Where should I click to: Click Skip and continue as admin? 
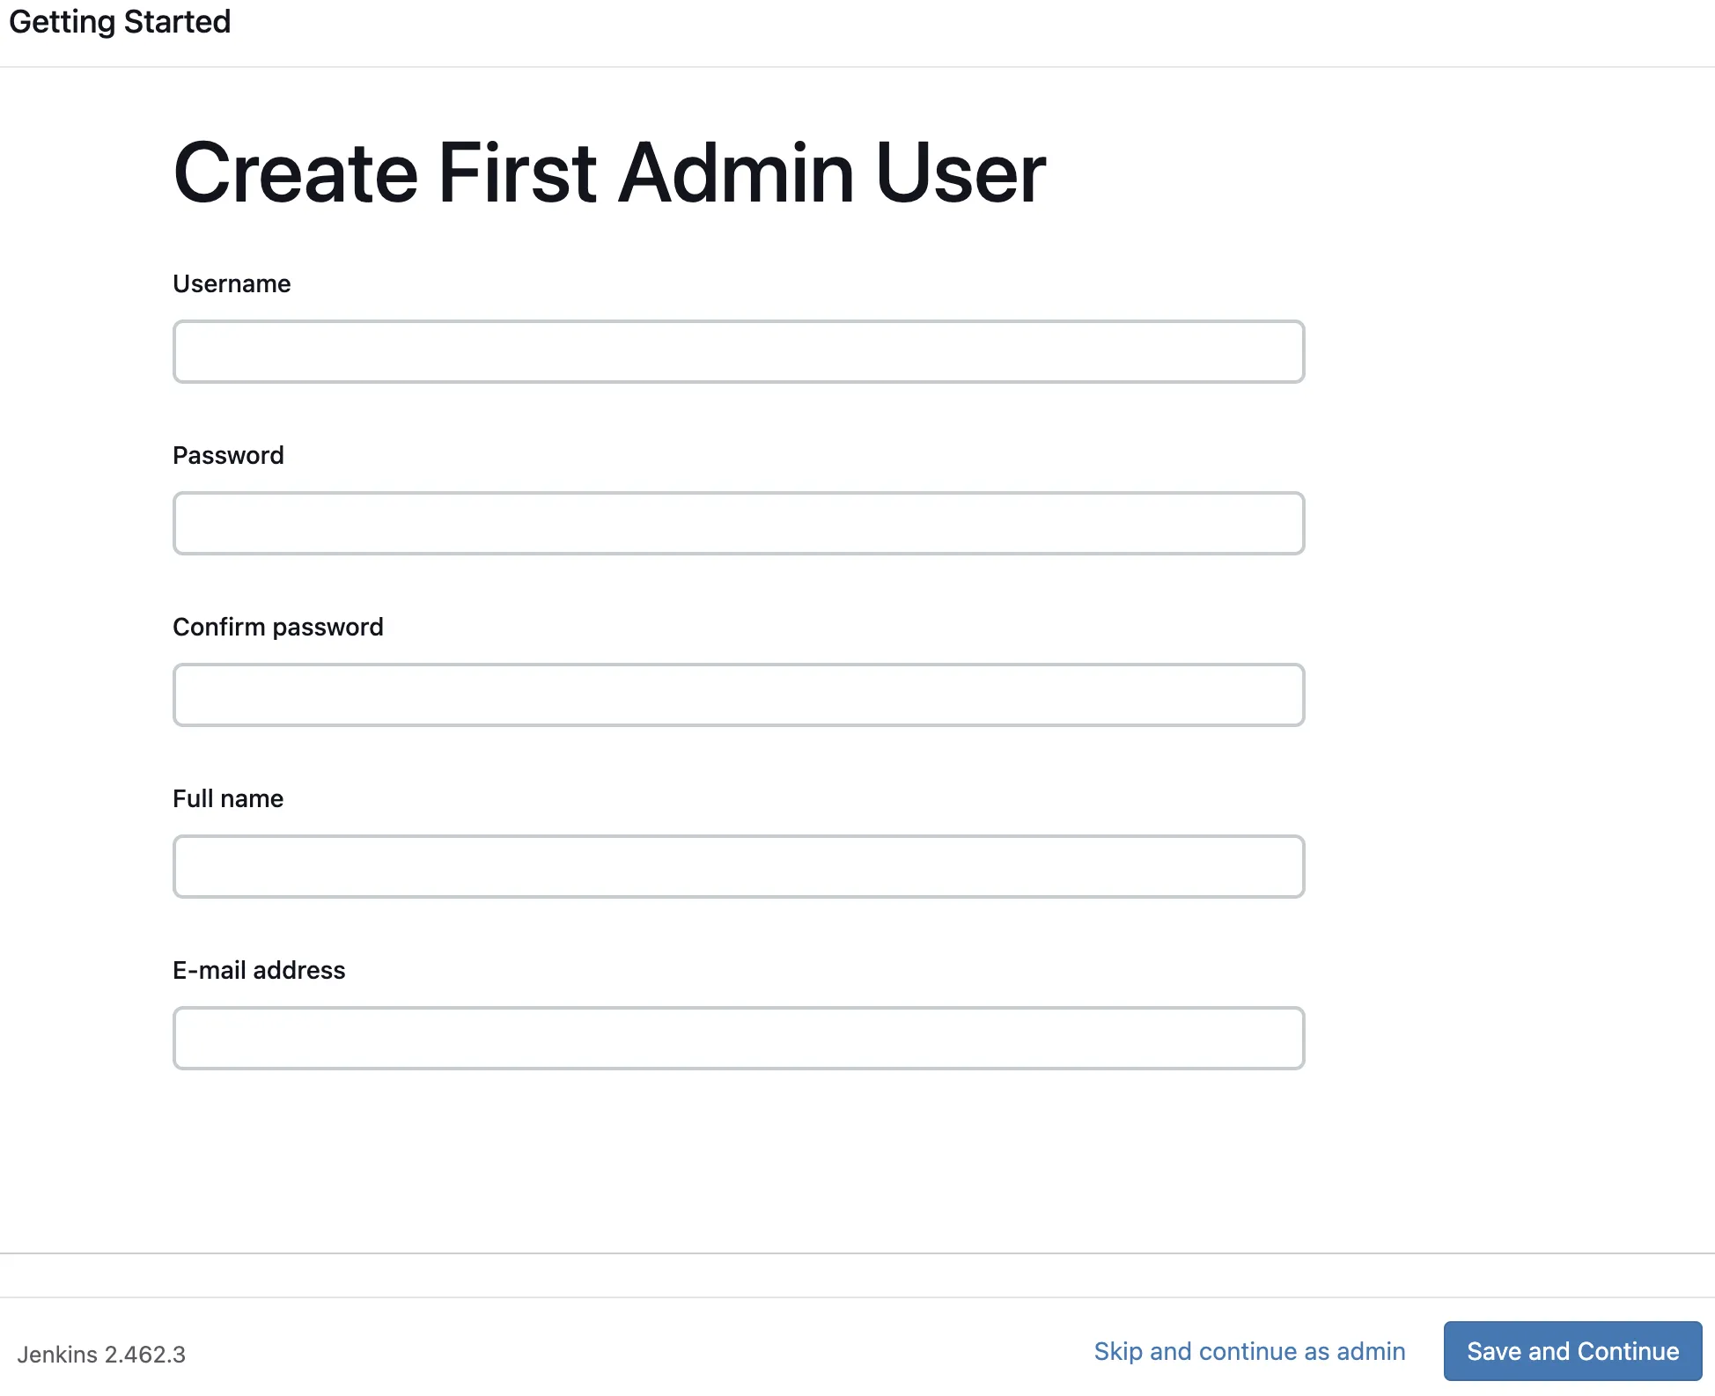[x=1249, y=1350]
